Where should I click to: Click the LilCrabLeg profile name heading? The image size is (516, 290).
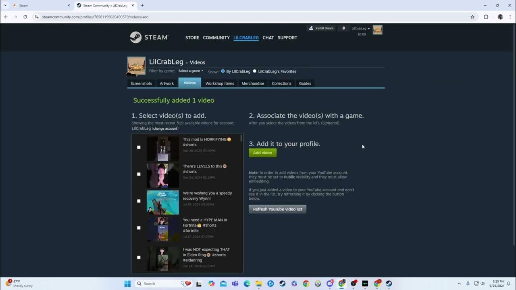click(166, 62)
